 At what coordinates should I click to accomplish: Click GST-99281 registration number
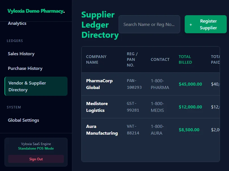coord(133,107)
